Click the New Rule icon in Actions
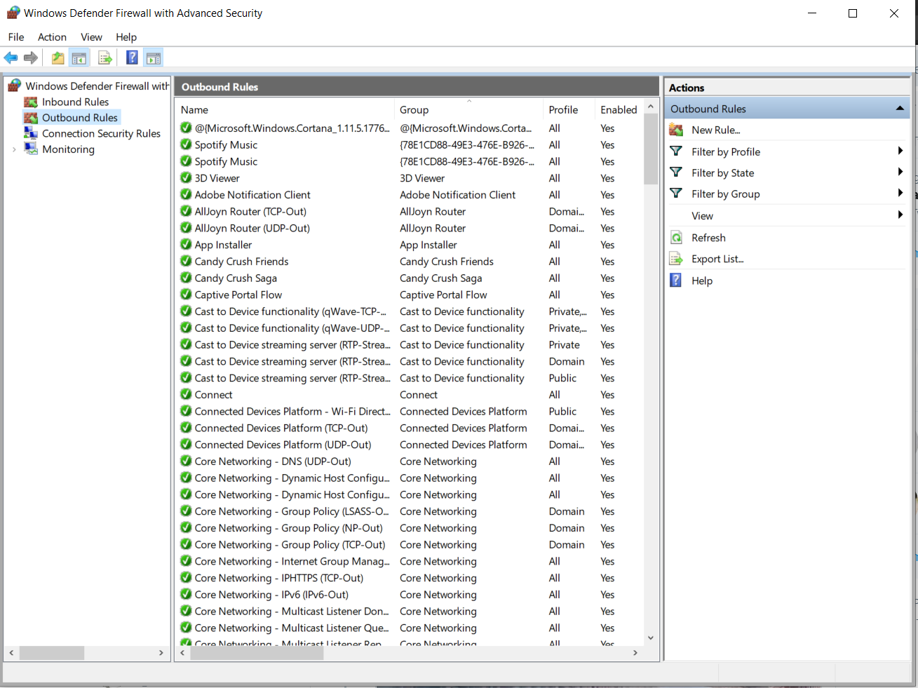 (676, 130)
